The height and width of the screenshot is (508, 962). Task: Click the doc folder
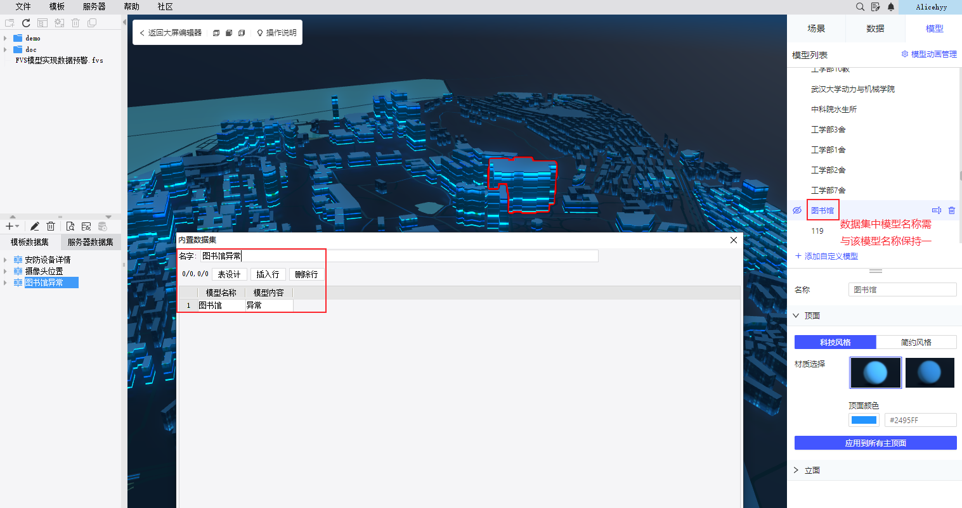25,49
